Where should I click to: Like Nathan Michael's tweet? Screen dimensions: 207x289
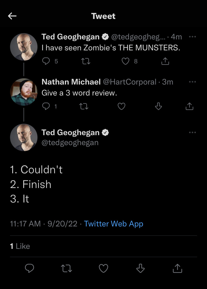point(121,106)
